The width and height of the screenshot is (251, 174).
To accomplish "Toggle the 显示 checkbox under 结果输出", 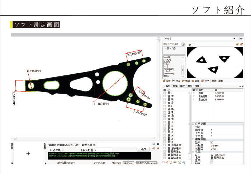I will pyautogui.click(x=212, y=142).
